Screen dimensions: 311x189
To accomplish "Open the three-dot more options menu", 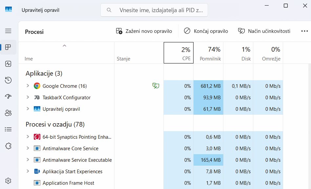I will pos(304,31).
